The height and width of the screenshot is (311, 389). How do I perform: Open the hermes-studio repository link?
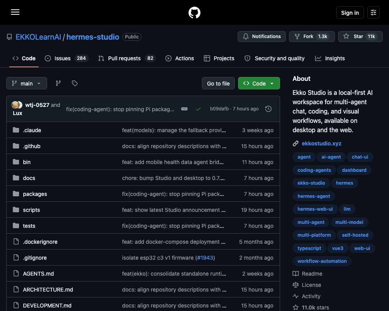(93, 37)
